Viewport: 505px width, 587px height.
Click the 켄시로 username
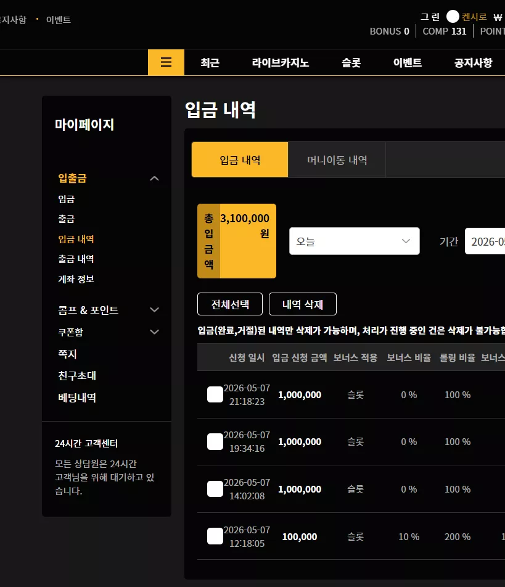coord(474,17)
